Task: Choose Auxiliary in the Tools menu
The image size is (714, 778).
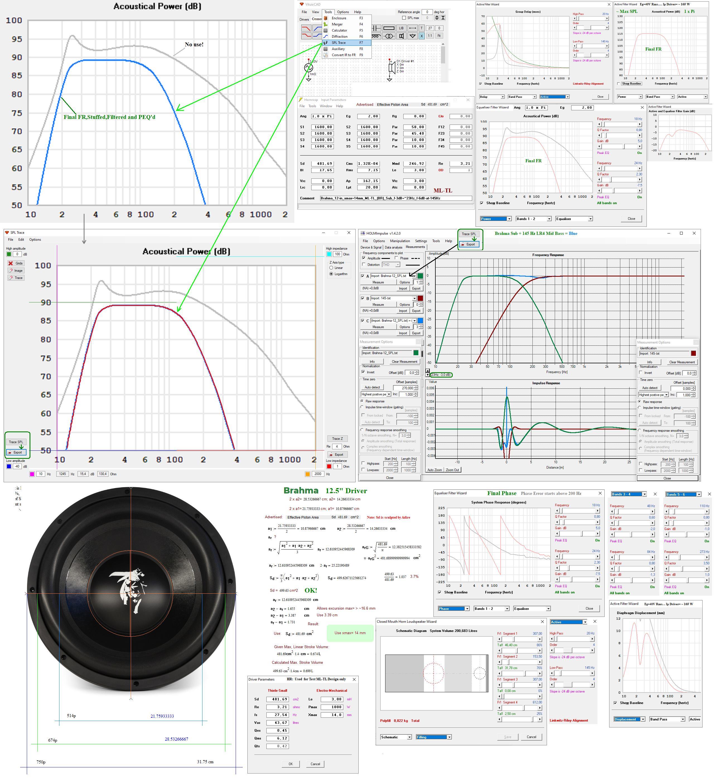Action: [347, 49]
